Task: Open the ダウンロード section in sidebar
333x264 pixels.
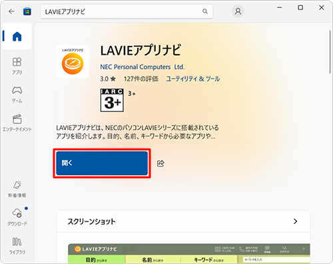Action: point(17,217)
